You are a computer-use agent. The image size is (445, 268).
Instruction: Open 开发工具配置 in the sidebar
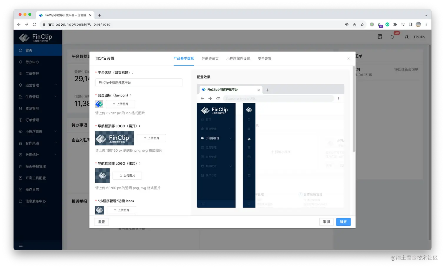point(38,178)
